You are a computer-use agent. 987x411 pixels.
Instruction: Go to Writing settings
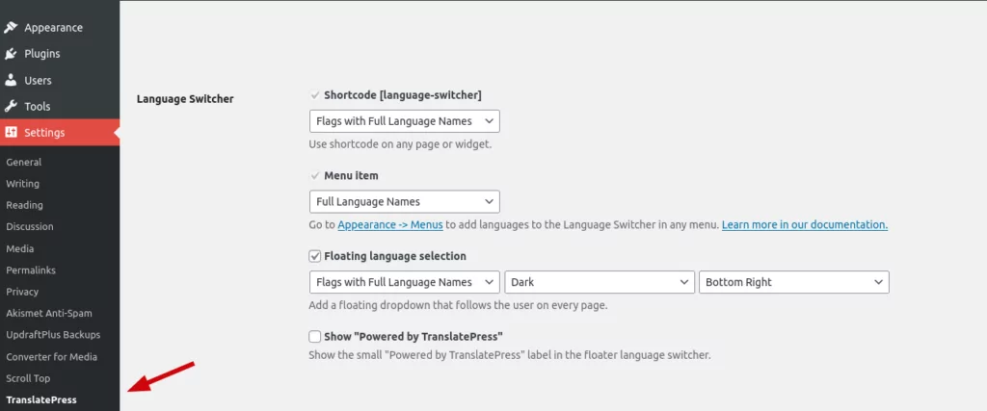(x=23, y=184)
